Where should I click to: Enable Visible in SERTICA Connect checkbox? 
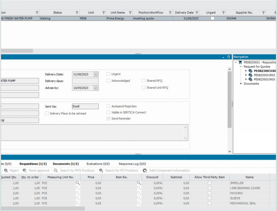[108, 113]
